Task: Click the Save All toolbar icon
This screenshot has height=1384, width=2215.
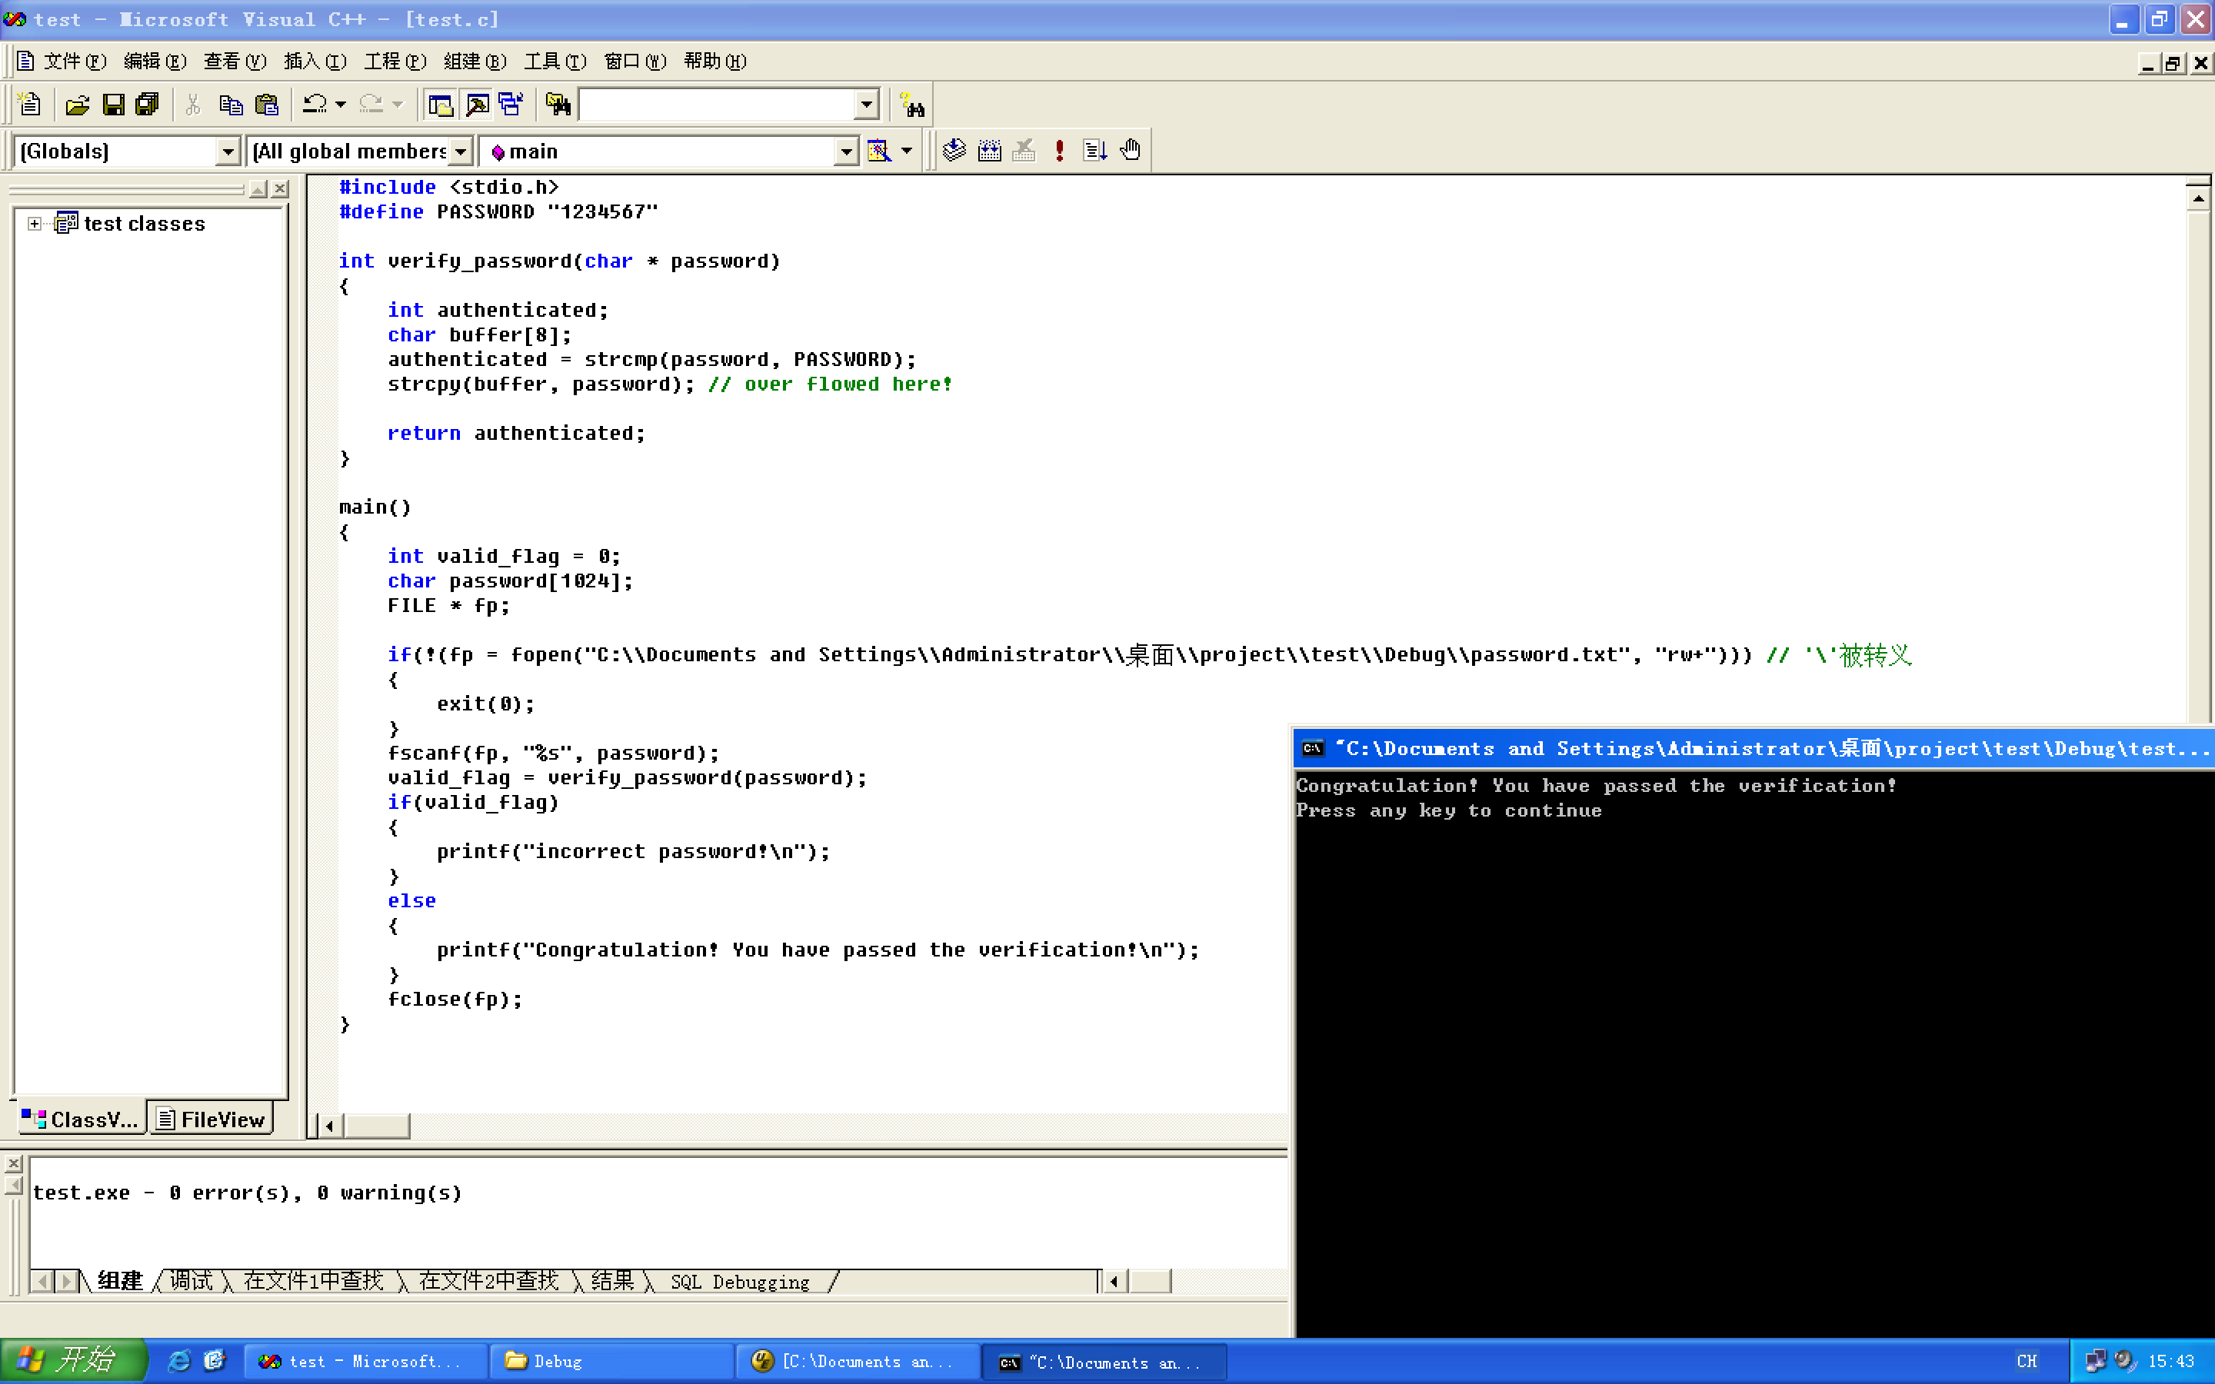Action: coord(146,105)
